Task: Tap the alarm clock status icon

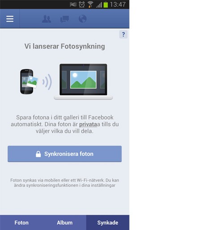Action: (x=82, y=4)
